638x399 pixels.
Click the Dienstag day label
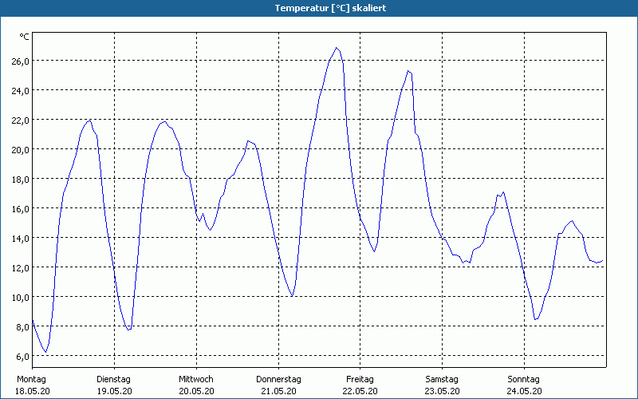click(113, 379)
